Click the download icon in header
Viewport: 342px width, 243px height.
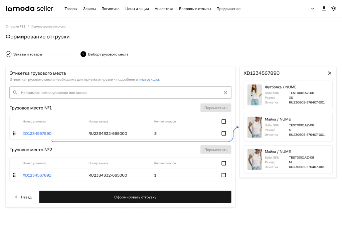click(x=324, y=9)
